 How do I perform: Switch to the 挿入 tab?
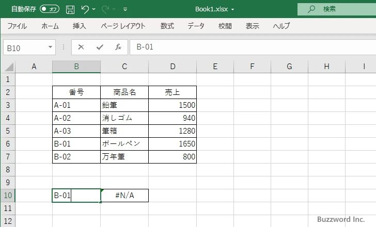(x=80, y=26)
